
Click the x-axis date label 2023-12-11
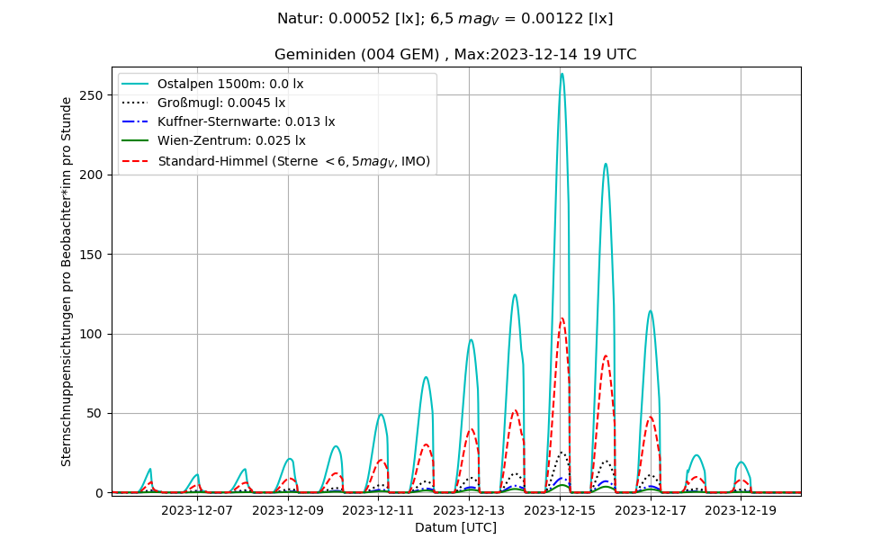378,510
